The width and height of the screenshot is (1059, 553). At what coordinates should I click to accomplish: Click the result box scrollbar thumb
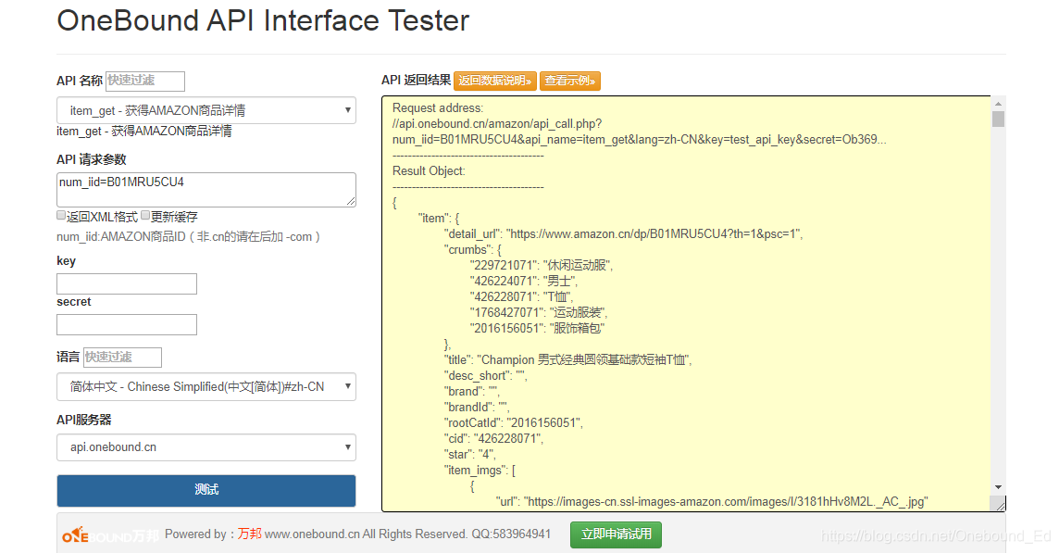(x=998, y=119)
